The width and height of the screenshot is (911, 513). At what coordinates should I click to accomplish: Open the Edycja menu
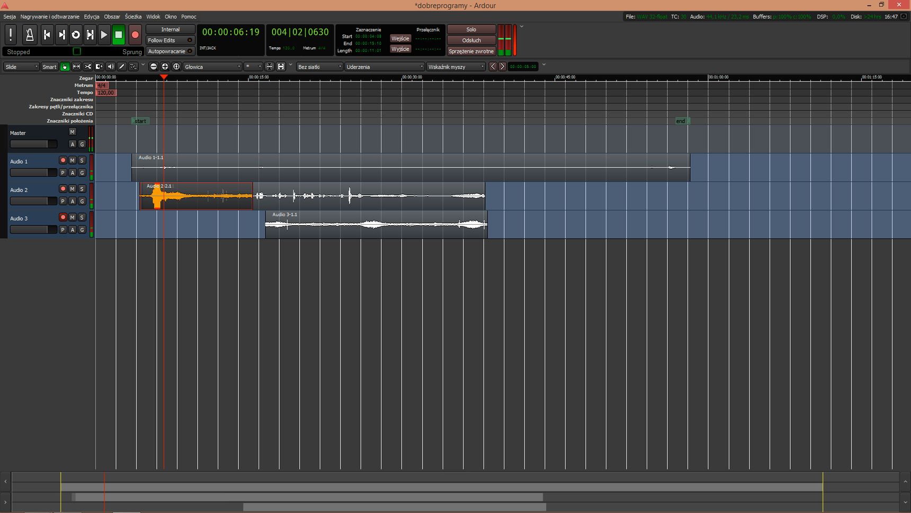point(92,16)
